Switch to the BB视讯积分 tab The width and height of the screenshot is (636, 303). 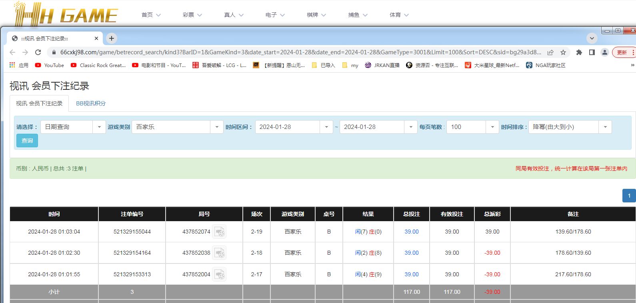pyautogui.click(x=91, y=103)
